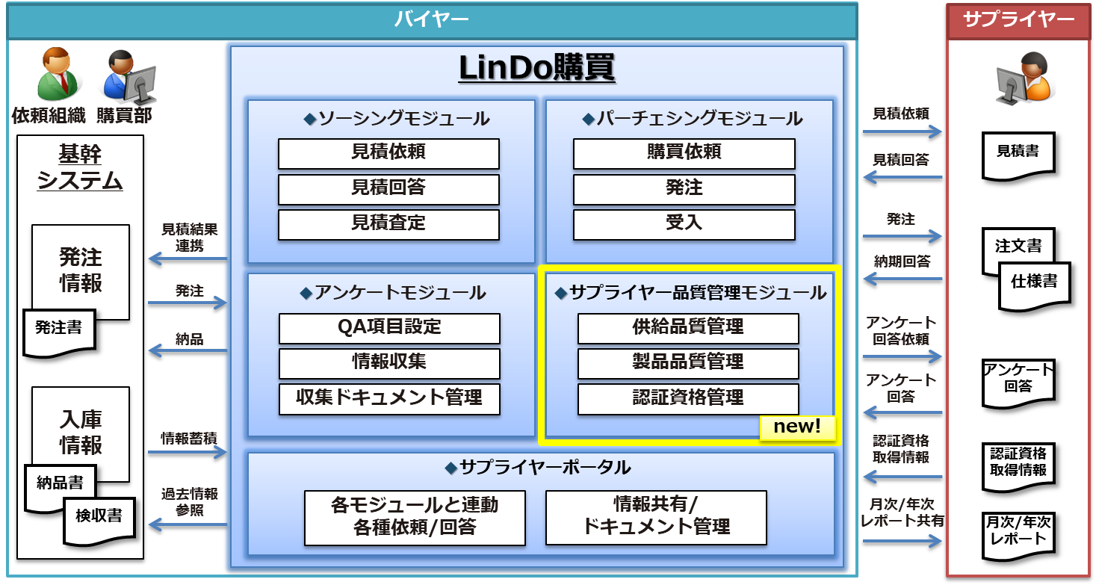The height and width of the screenshot is (585, 1096).
Task: Click the 認証資格取得情報 document icon
Action: (x=1018, y=467)
